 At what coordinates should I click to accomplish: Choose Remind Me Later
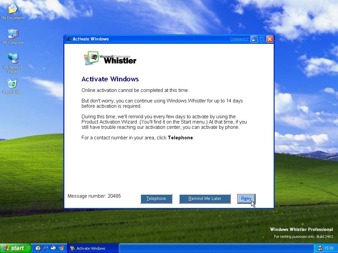point(205,199)
